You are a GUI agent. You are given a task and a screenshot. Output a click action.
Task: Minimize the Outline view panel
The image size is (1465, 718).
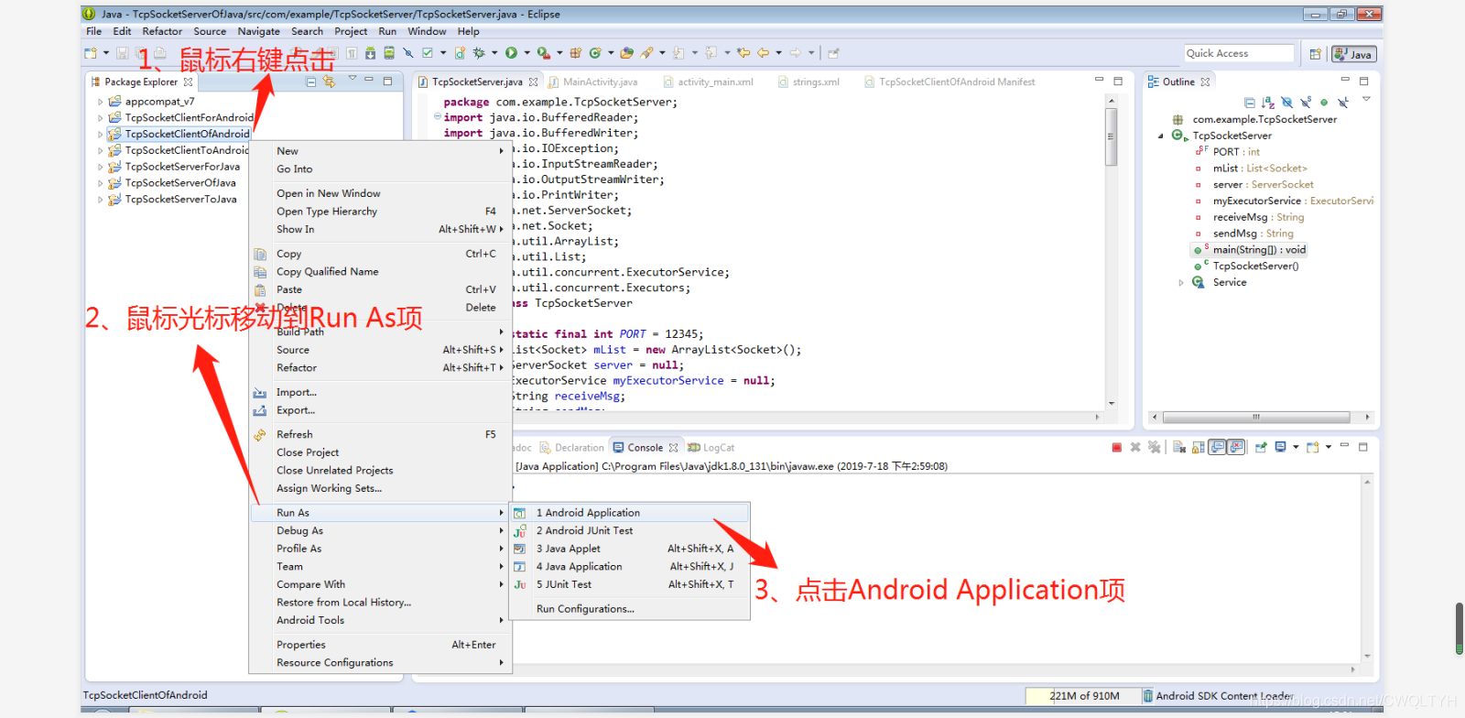click(x=1345, y=80)
